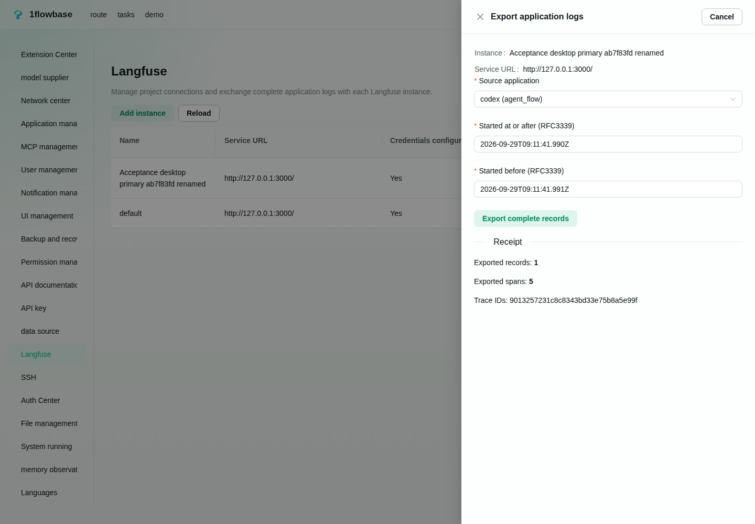Close the Export application logs drawer
The width and height of the screenshot is (755, 524).
(480, 17)
